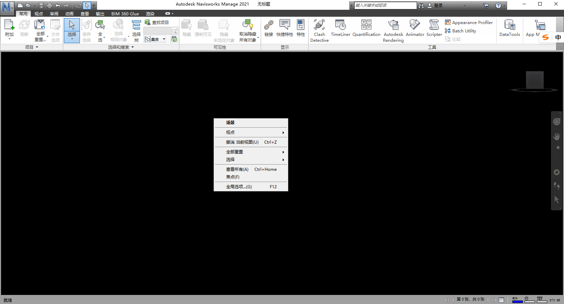This screenshot has width=564, height=304.
Task: Open the dropdown arrow under 附加
Action: pos(9,39)
